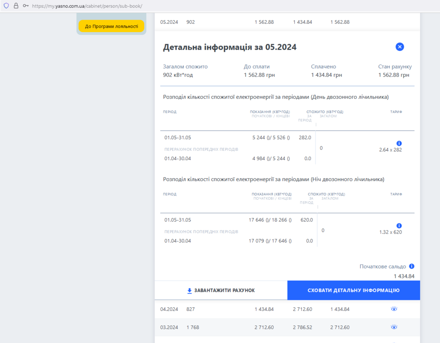Show details with the 04.2024 eye icon

pos(394,309)
